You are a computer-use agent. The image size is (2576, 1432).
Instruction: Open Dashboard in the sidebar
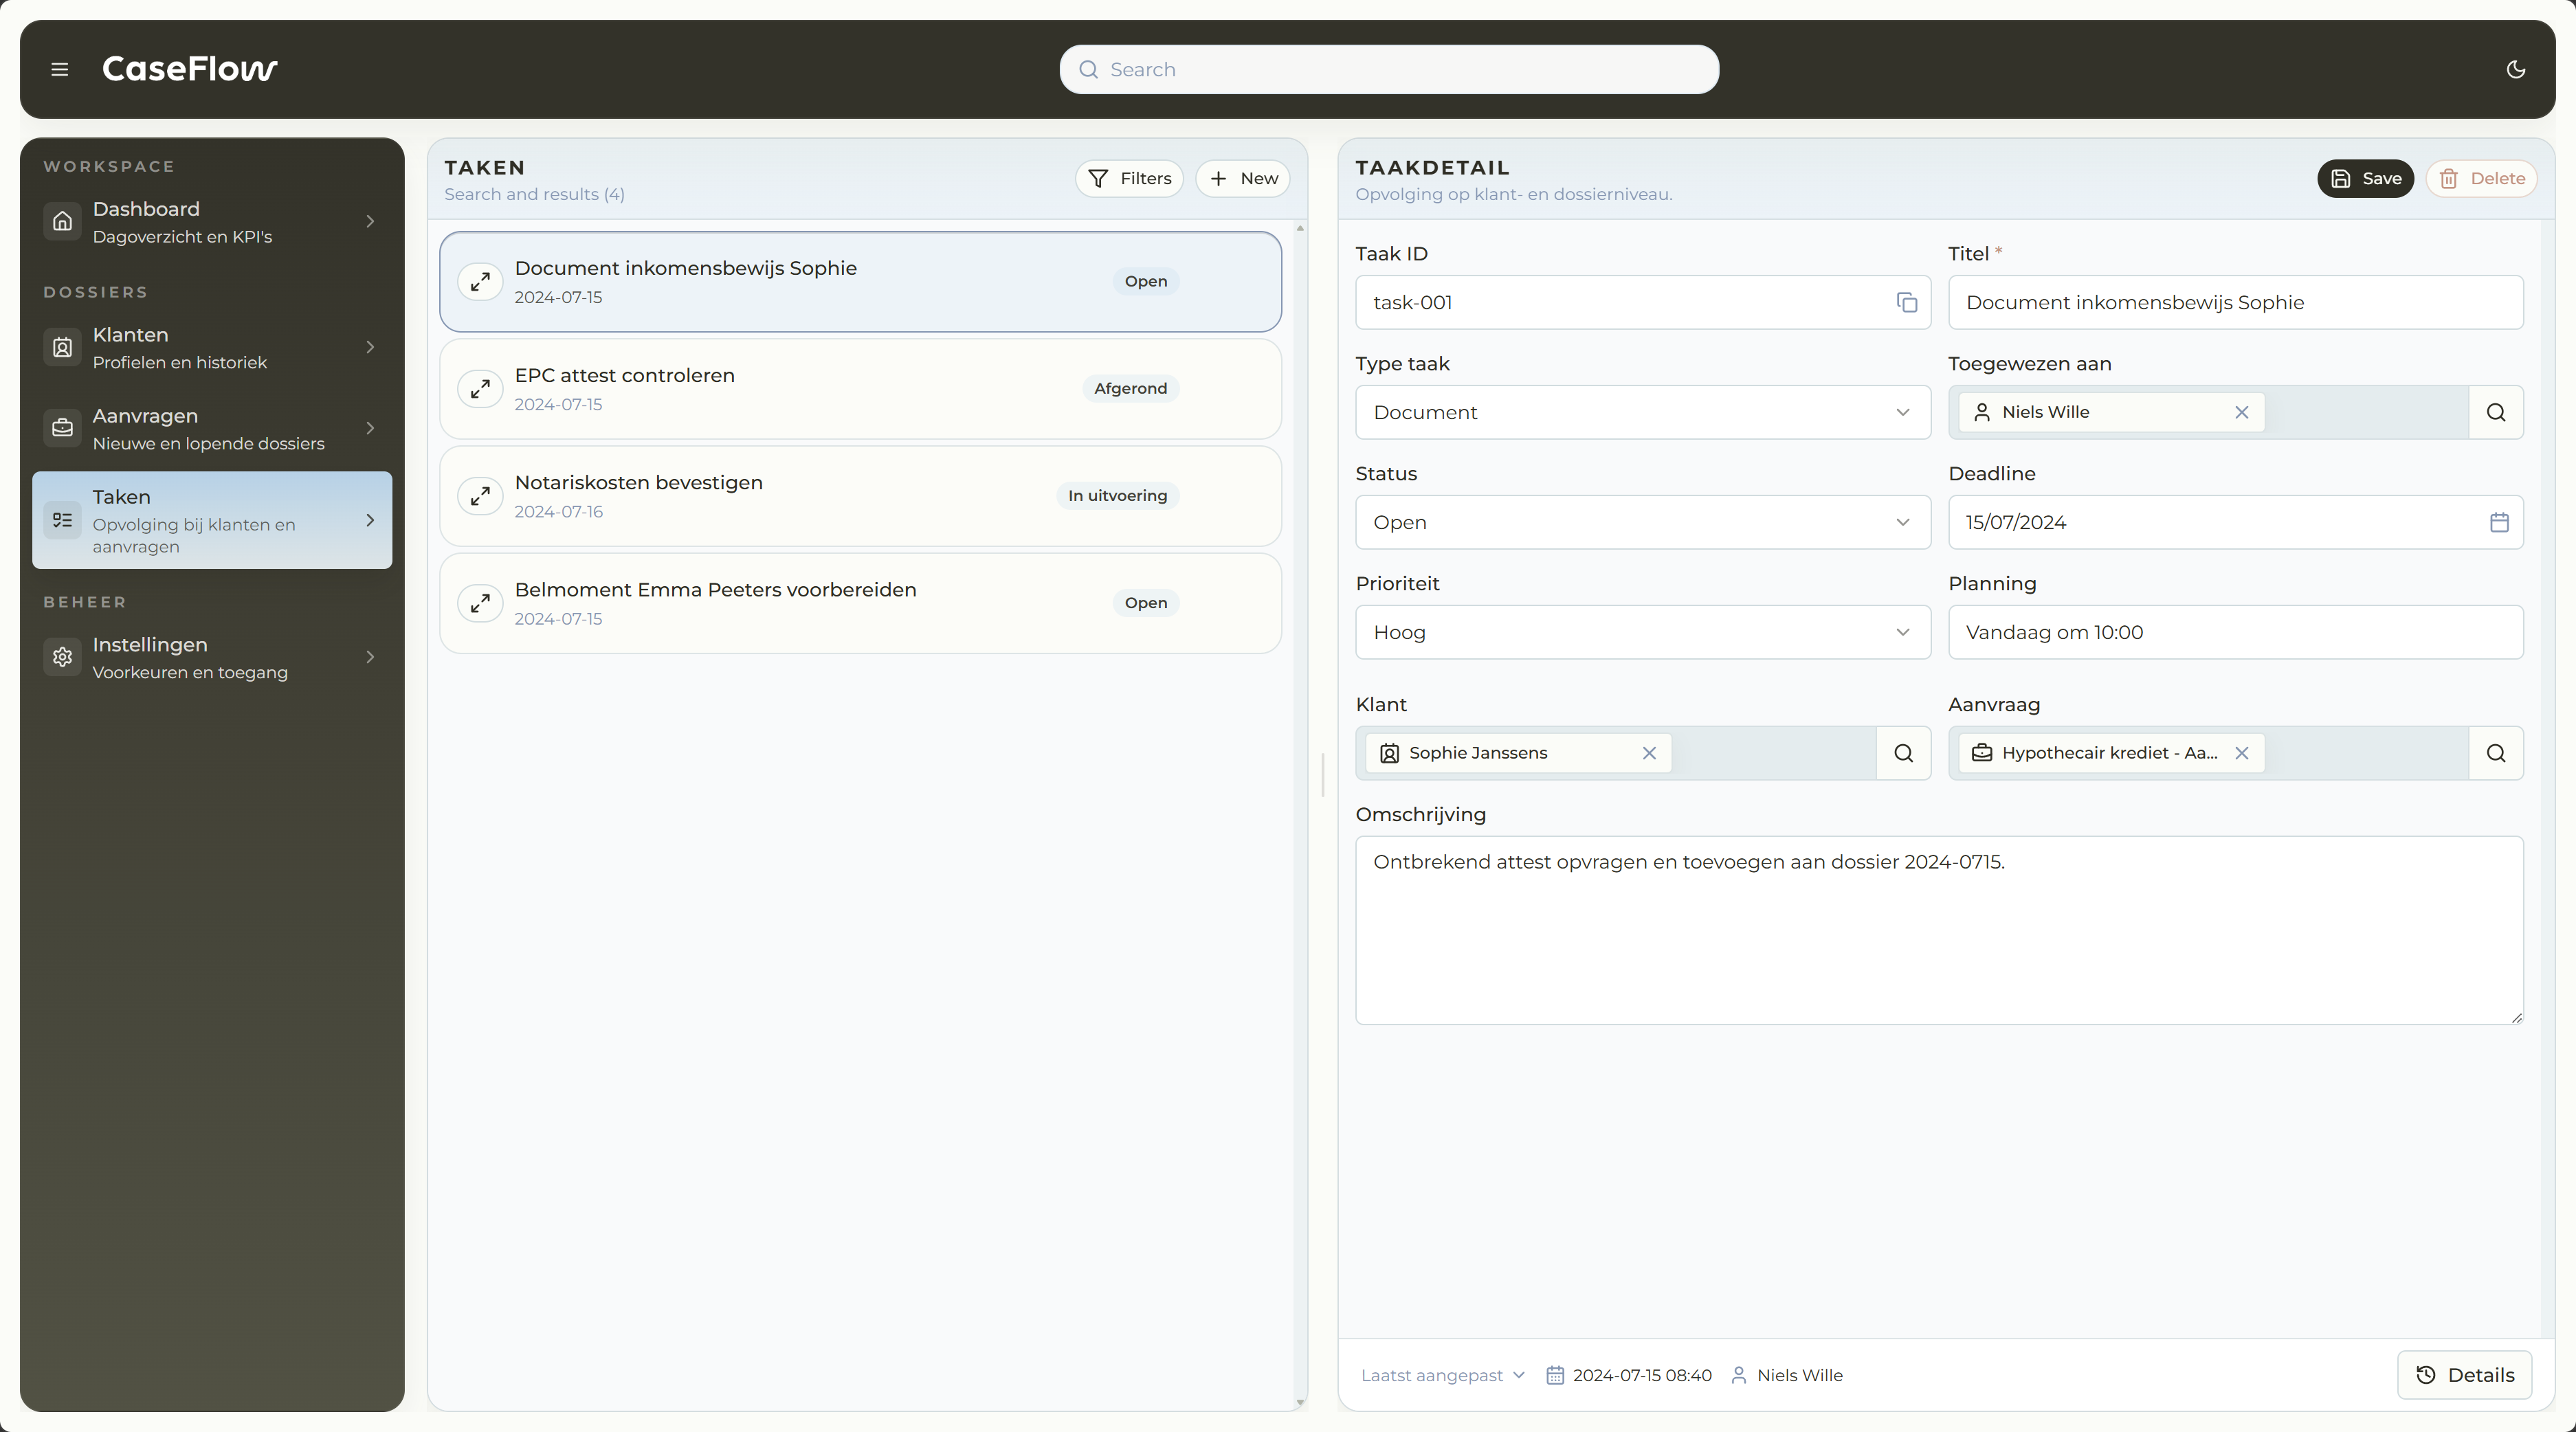click(212, 221)
